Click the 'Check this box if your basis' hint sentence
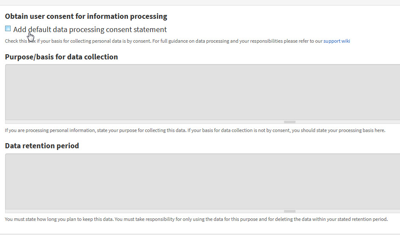 point(78,41)
